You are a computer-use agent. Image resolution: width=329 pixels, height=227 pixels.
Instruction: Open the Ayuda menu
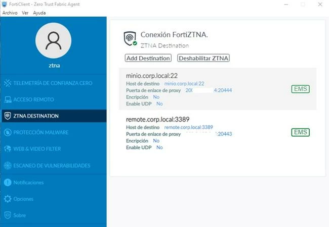pos(39,13)
